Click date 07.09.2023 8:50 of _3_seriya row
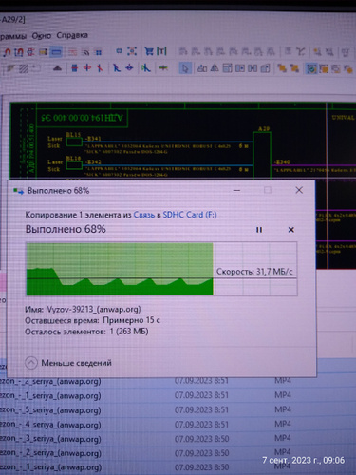 [x=201, y=439]
